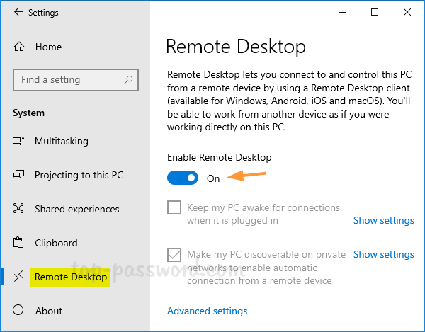Click the Remote Desktop sidebar icon

click(19, 277)
